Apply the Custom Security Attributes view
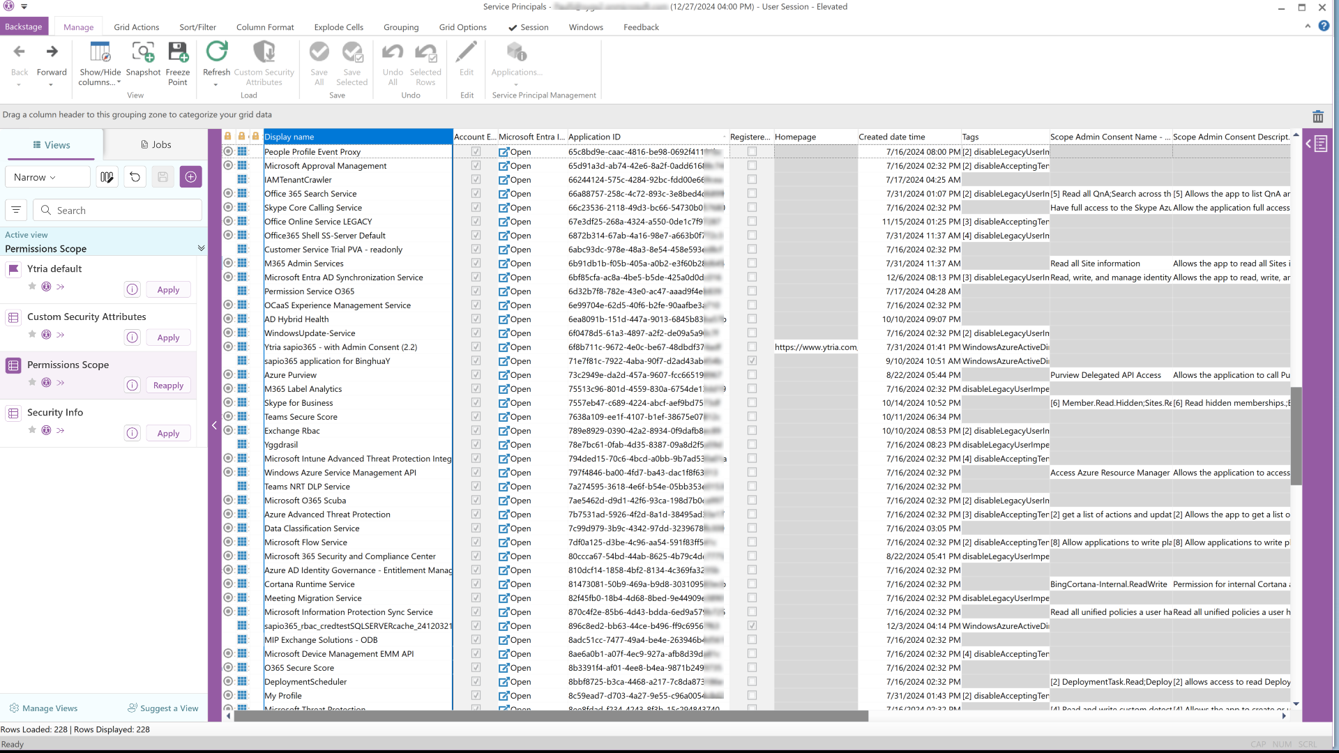1339x753 pixels. point(168,337)
